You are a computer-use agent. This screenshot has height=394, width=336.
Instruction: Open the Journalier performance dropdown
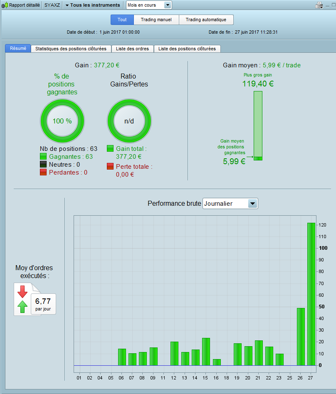(230, 204)
